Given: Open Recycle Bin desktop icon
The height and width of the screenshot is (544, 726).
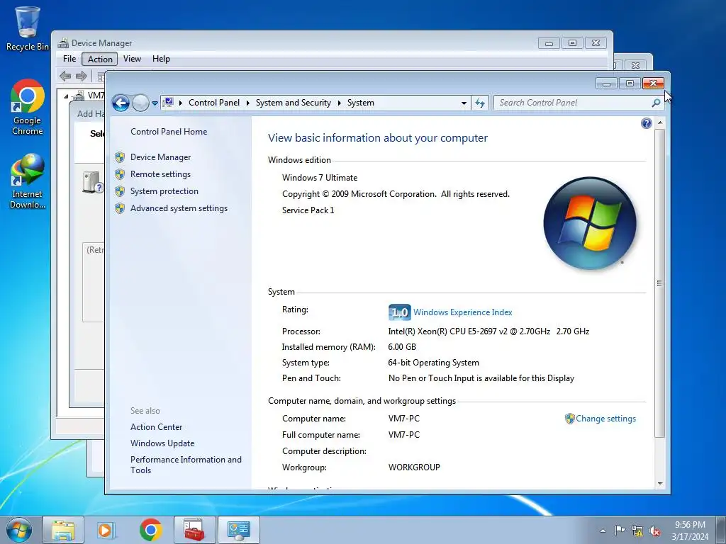Looking at the screenshot, I should point(28,28).
